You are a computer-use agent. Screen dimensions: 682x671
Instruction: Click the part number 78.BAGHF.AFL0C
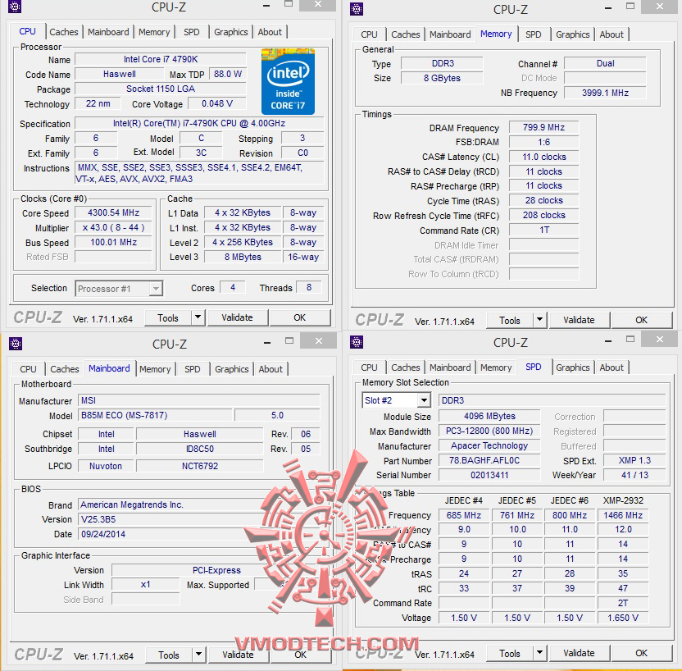pyautogui.click(x=489, y=460)
